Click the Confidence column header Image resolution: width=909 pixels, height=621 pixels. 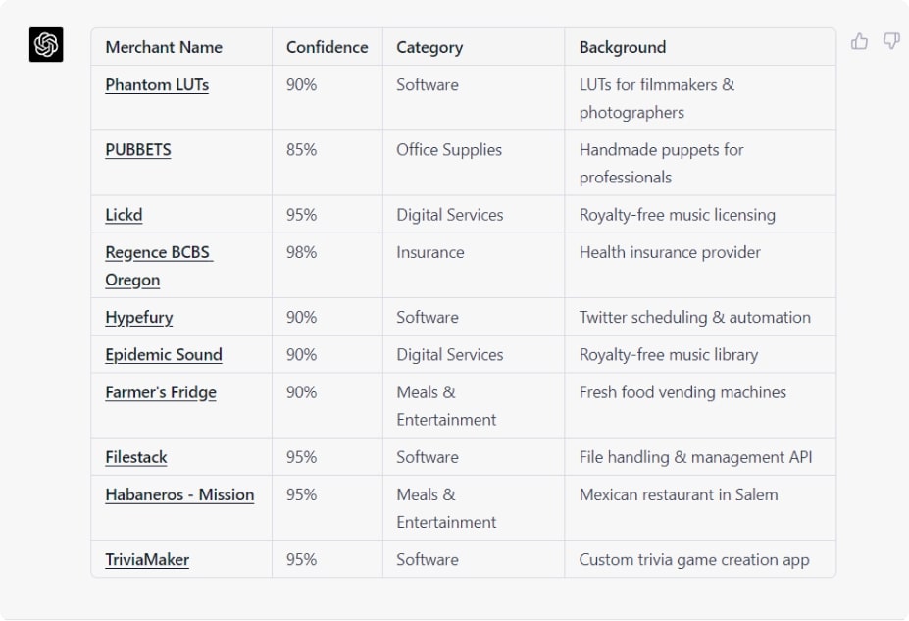[327, 47]
